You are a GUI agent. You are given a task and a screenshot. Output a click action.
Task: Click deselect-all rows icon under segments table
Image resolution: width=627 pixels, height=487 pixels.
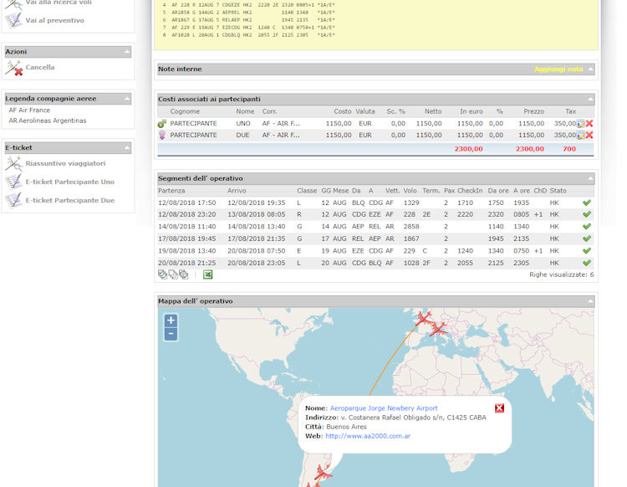pyautogui.click(x=173, y=274)
